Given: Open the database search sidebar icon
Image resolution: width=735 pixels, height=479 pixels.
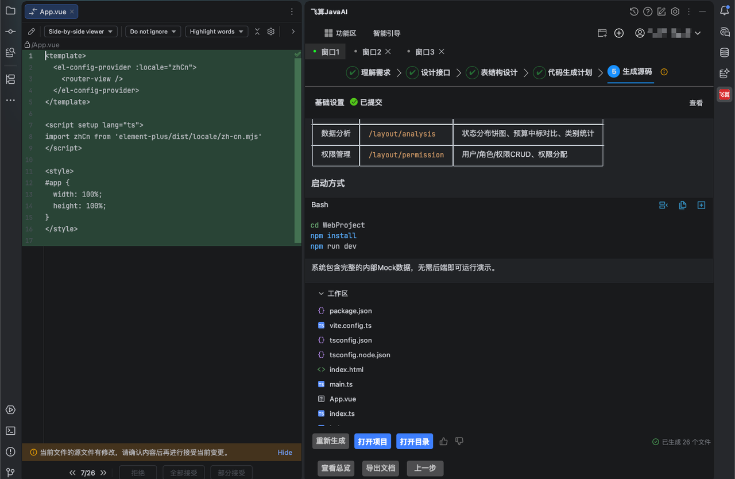Looking at the screenshot, I should click(x=10, y=52).
